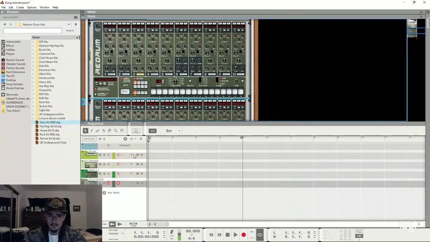Toggle the Loop button in transport
This screenshot has width=430, height=242.
click(260, 235)
